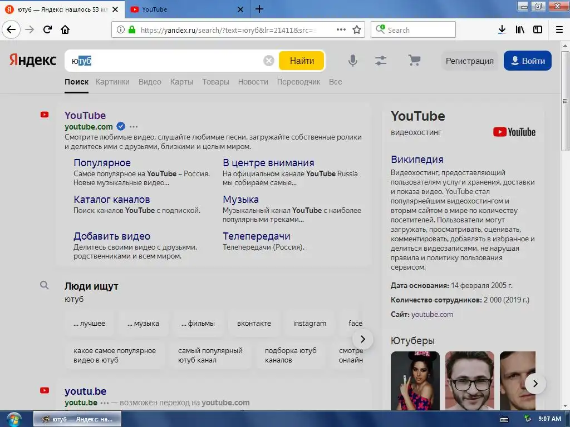This screenshot has width=570, height=427.
Task: Click the verified badge next to youtube.com
Action: click(x=121, y=126)
